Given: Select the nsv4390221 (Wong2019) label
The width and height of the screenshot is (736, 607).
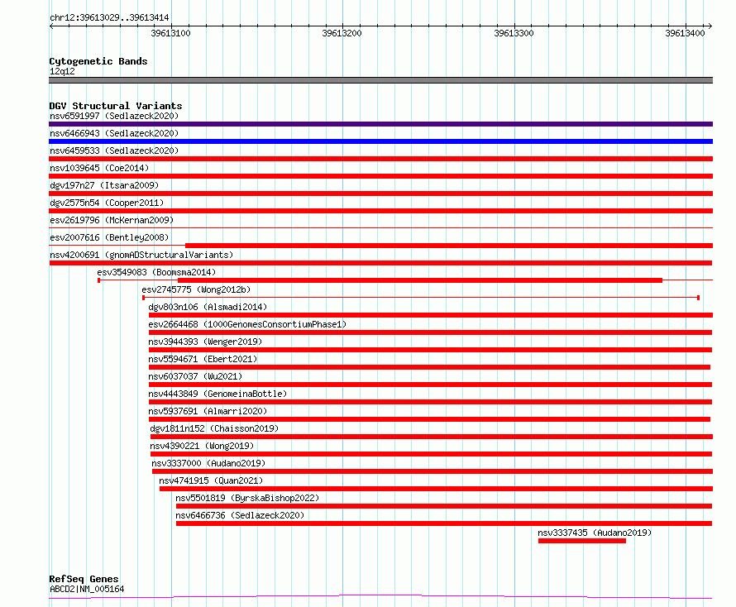Looking at the screenshot, I should (x=202, y=446).
